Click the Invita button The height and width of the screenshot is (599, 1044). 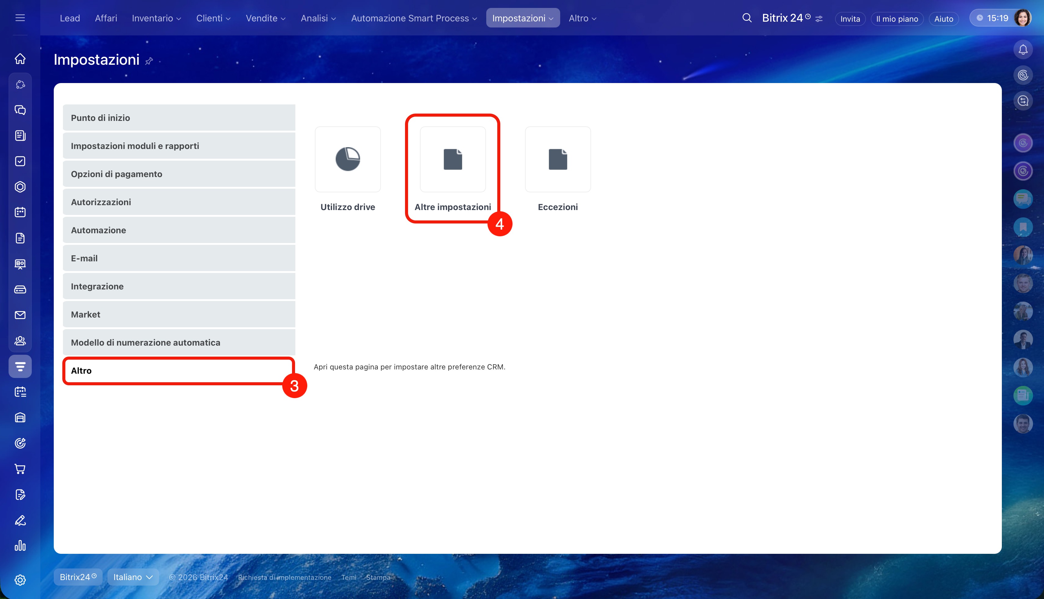click(850, 19)
